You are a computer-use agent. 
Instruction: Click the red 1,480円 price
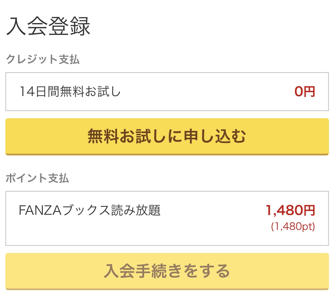[x=290, y=210]
